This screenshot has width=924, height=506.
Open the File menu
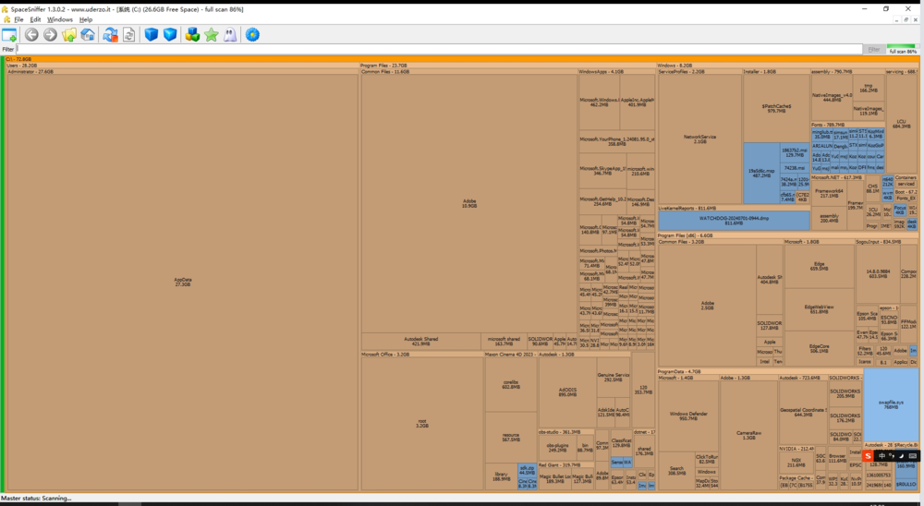18,19
